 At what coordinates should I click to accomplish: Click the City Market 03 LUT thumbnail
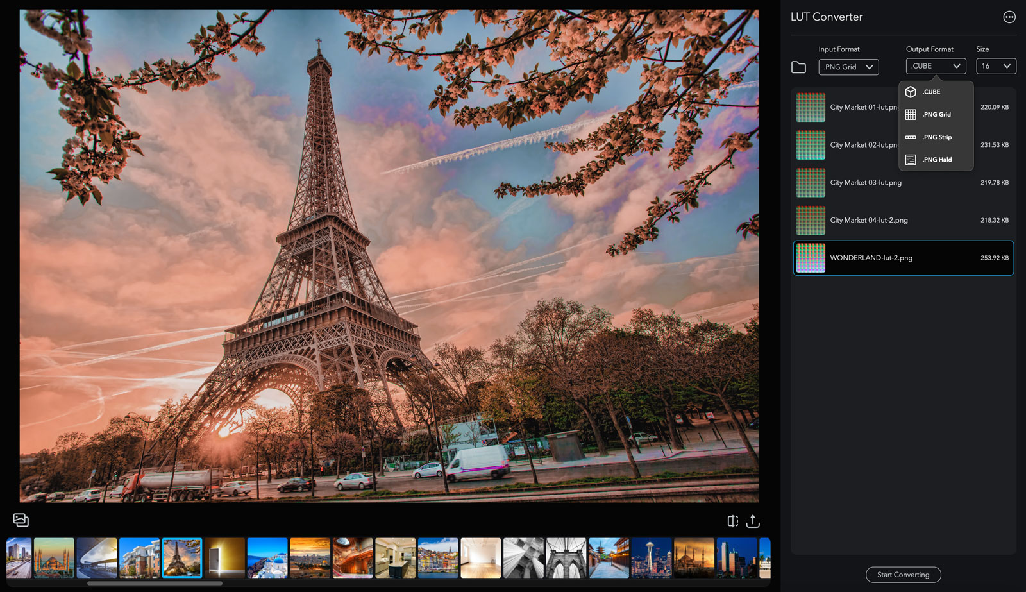pos(810,183)
